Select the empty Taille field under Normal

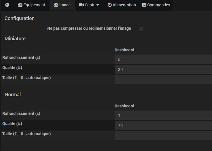(x=163, y=135)
